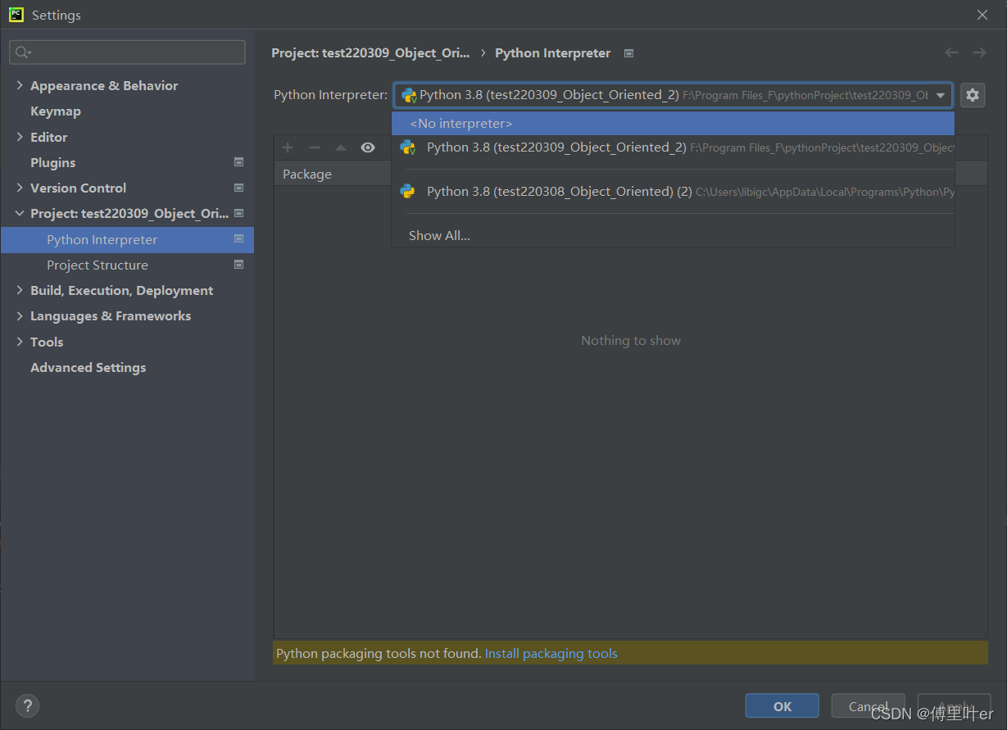
Task: Click the back navigation arrow
Action: pyautogui.click(x=951, y=52)
